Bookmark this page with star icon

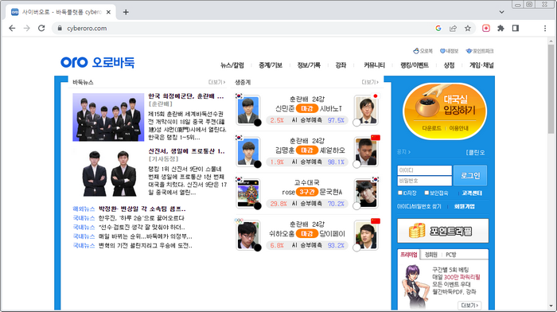point(468,28)
